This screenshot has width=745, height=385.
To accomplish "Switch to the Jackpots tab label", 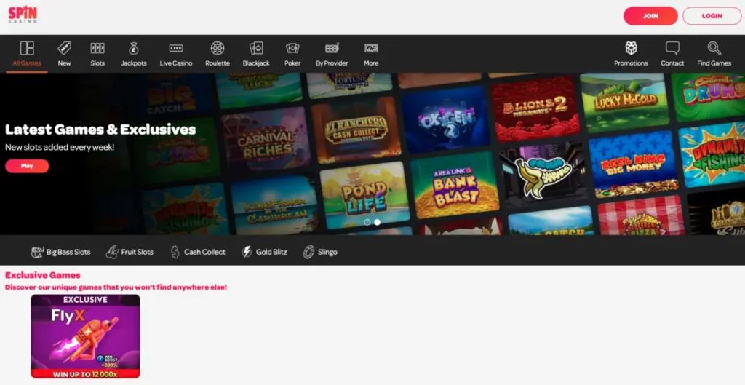I will coord(134,63).
